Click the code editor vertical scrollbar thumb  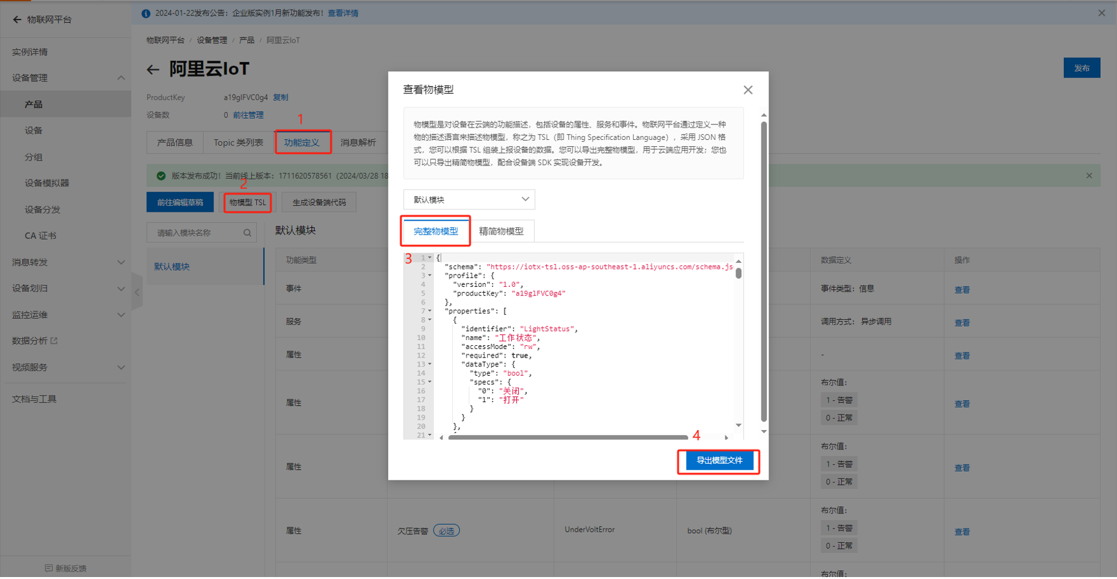pos(738,273)
